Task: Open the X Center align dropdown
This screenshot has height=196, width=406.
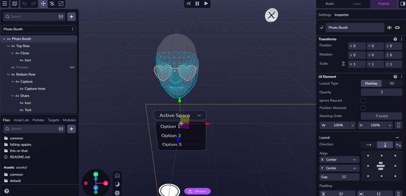Action: pyautogui.click(x=339, y=159)
